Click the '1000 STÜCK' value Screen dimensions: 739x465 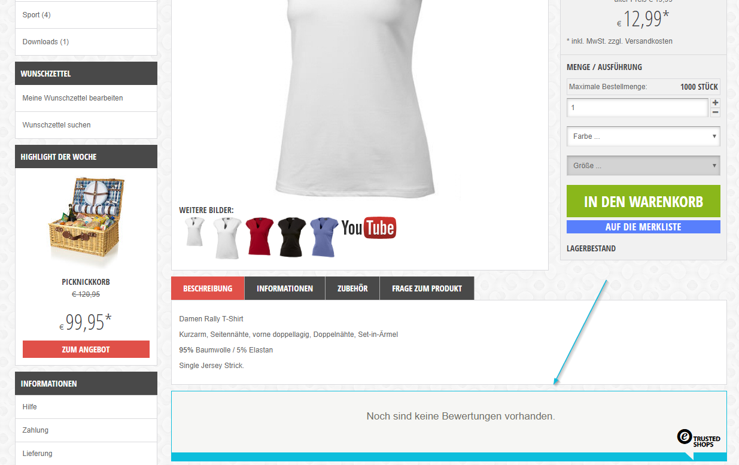click(x=699, y=87)
